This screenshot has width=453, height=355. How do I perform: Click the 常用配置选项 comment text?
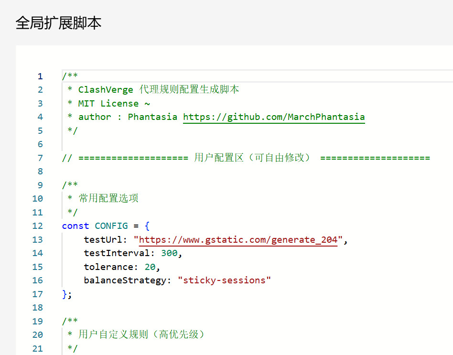108,199
